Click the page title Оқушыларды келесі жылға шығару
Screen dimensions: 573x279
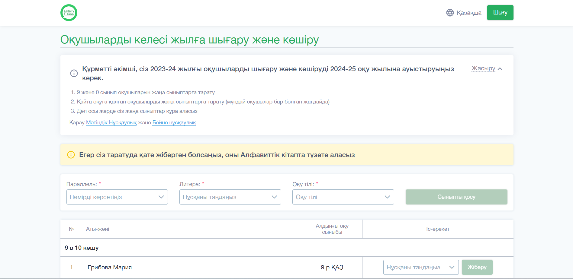(189, 40)
